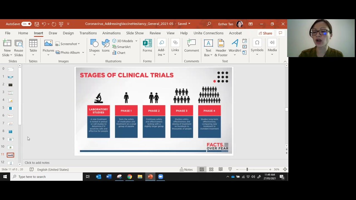Open the Animations tab

pyautogui.click(x=111, y=33)
